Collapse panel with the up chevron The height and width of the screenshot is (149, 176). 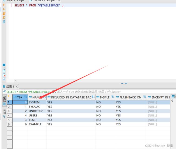click(x=122, y=83)
